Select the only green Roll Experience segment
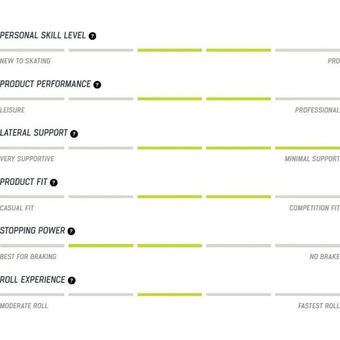This screenshot has width=340, height=340. 169,295
